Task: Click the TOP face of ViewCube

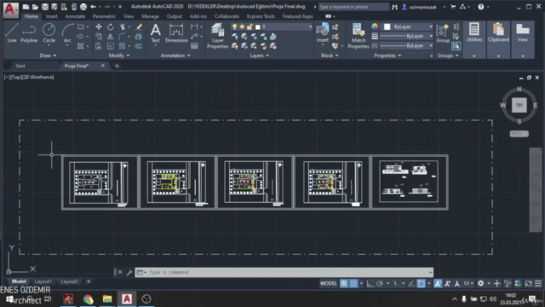Action: coord(519,105)
